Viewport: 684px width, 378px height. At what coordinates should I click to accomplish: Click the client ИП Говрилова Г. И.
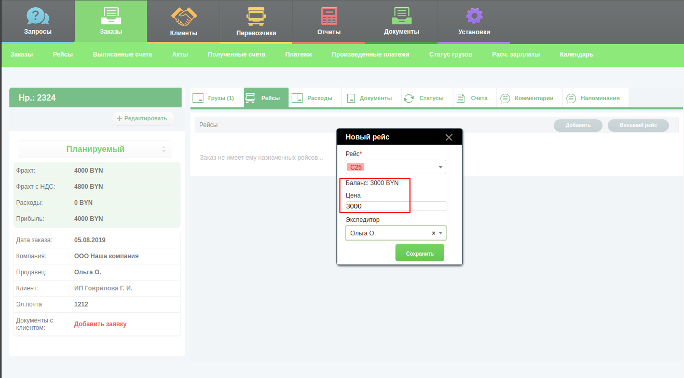(x=103, y=288)
